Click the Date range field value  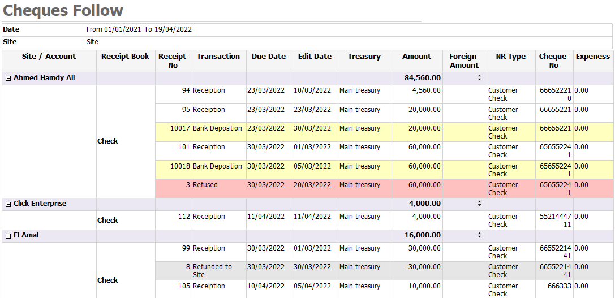[139, 29]
